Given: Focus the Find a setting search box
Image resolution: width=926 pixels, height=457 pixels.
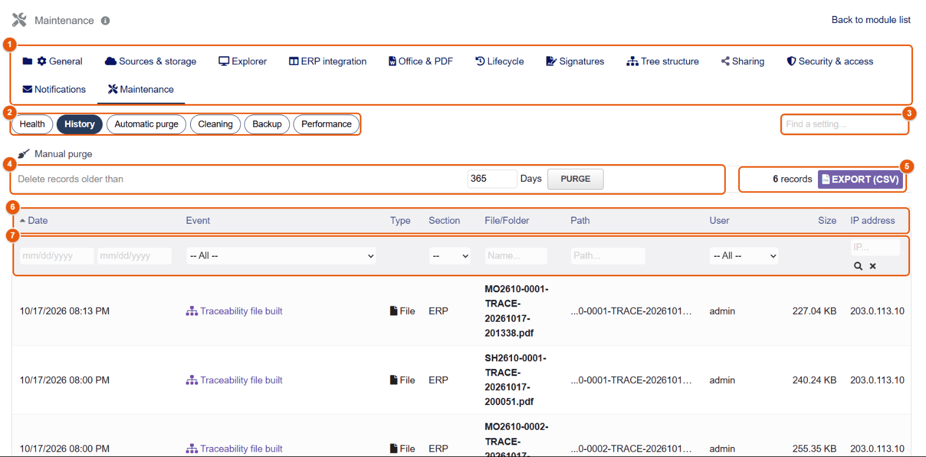Looking at the screenshot, I should 845,124.
